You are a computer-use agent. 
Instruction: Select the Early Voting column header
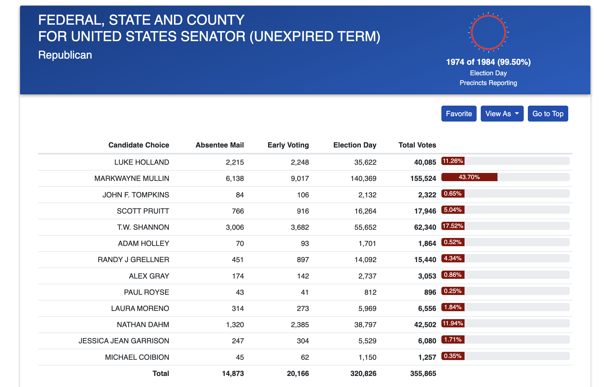(x=288, y=145)
